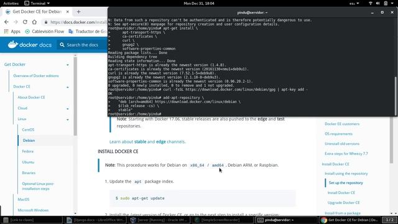Viewport: 398px width, 224px height.
Task: Select Debian in sidebar
Action: [x=29, y=141]
